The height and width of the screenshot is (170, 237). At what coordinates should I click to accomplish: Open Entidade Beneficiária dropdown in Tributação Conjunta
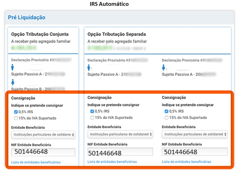(x=43, y=135)
